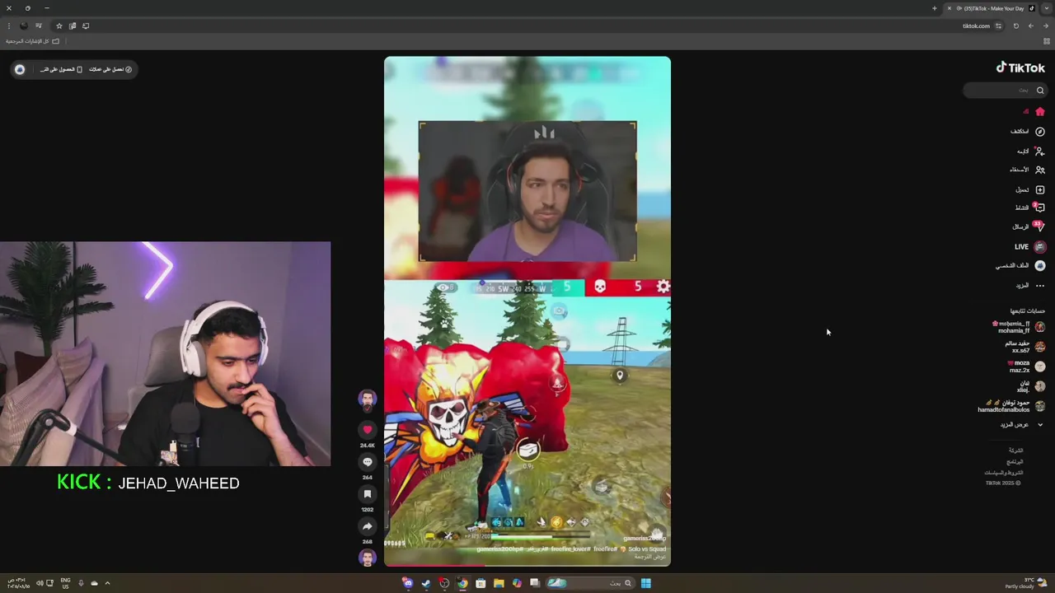Open the Activity notifications icon
1055x593 pixels.
click(1040, 208)
